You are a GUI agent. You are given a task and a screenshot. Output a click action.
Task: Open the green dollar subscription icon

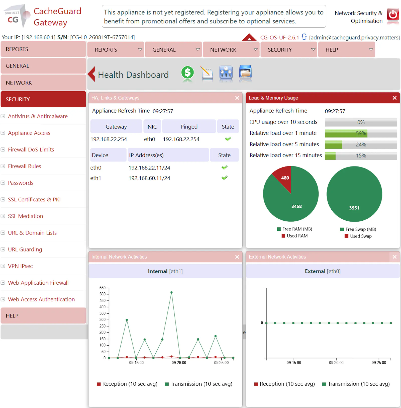pyautogui.click(x=187, y=72)
